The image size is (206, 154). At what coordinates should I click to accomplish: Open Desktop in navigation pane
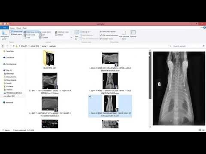9,74
